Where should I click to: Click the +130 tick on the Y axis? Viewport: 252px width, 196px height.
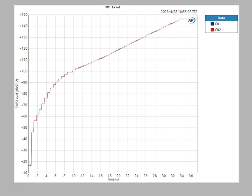coord(23,37)
